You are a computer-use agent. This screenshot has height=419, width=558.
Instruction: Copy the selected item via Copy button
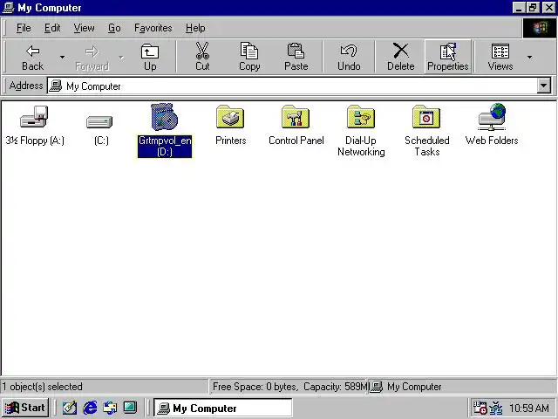(249, 58)
